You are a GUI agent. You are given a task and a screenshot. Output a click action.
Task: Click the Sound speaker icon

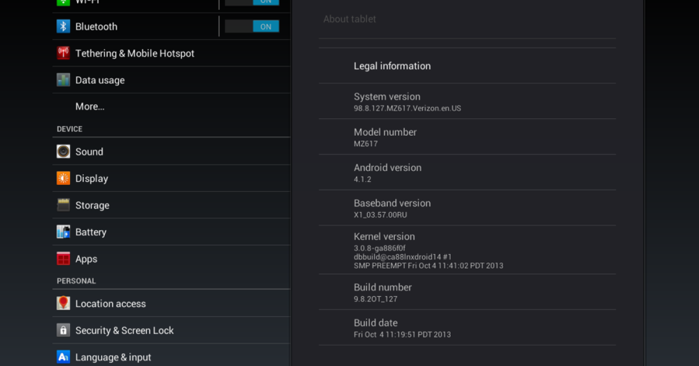[x=63, y=152]
